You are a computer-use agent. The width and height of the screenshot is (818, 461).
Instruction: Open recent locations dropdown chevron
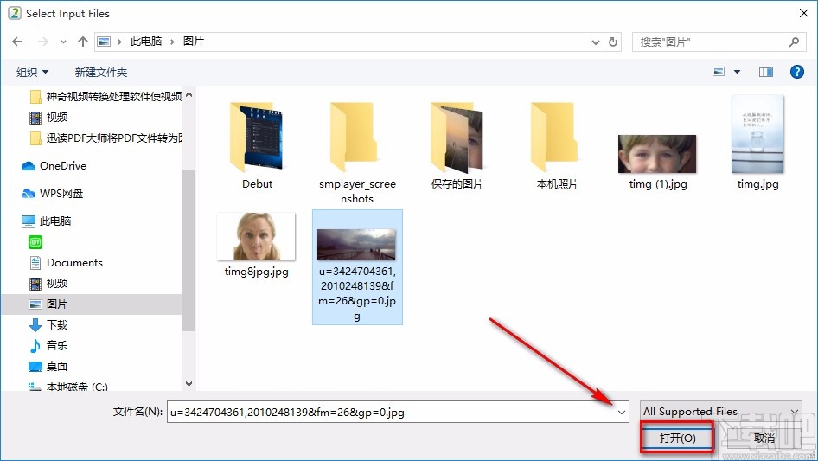click(63, 42)
